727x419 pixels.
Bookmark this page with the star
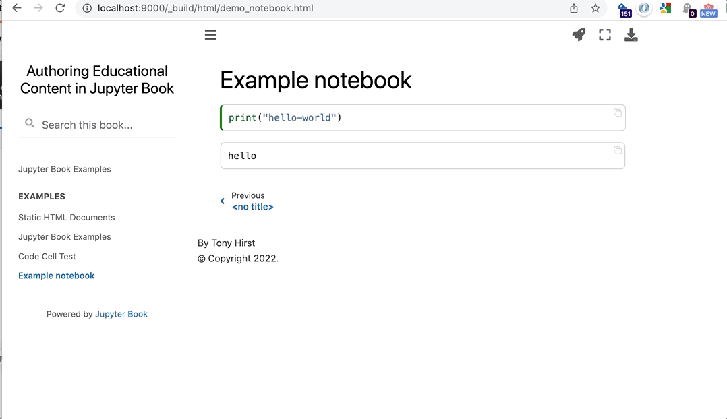pyautogui.click(x=595, y=8)
